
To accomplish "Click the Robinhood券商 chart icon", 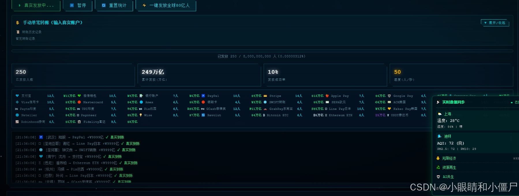I will pos(17,122).
